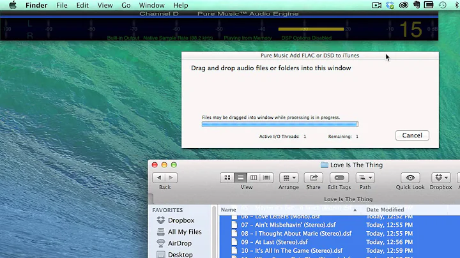Click the display icon in menu bar
460x258 pixels.
(x=429, y=5)
